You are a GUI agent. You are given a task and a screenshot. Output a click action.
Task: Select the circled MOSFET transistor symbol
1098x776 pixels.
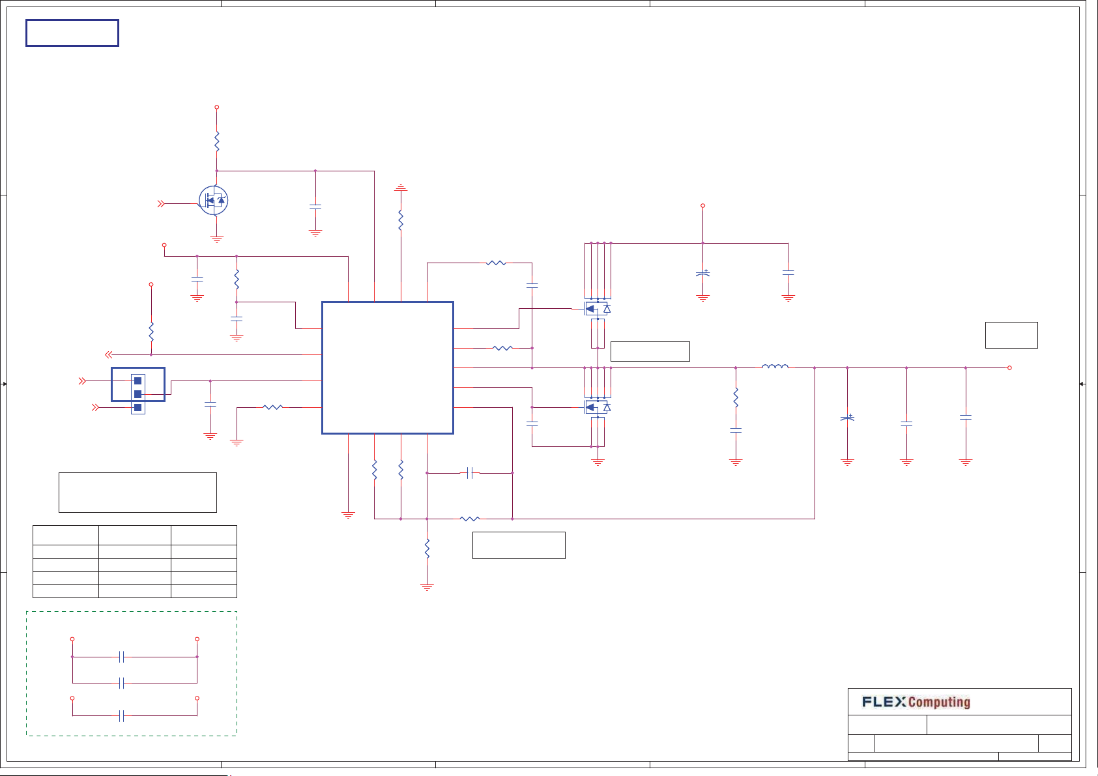tap(213, 201)
